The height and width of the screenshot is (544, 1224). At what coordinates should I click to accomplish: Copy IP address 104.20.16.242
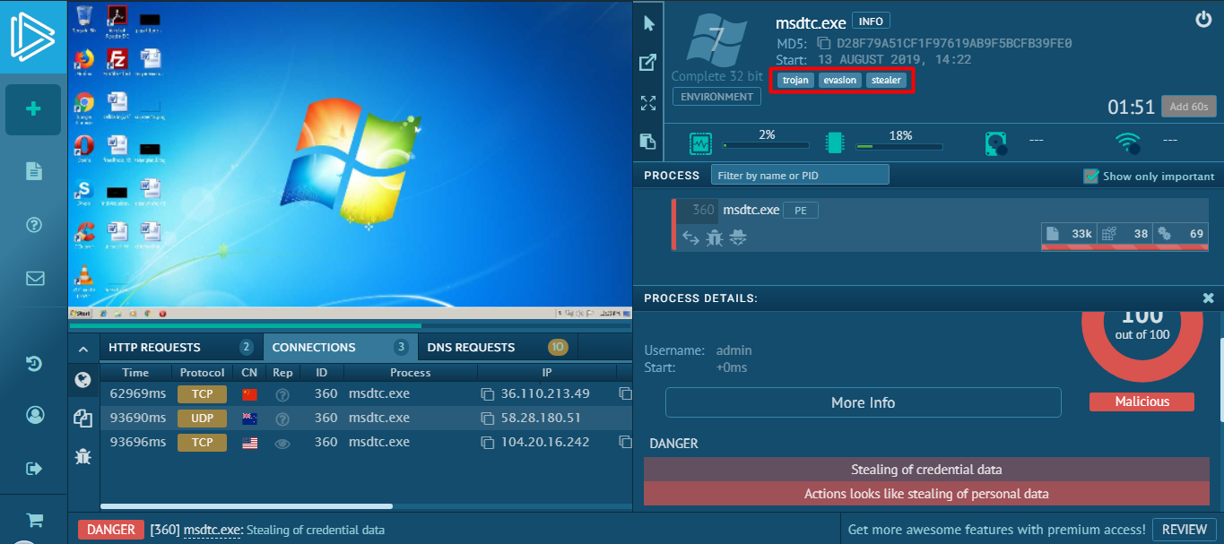[488, 443]
